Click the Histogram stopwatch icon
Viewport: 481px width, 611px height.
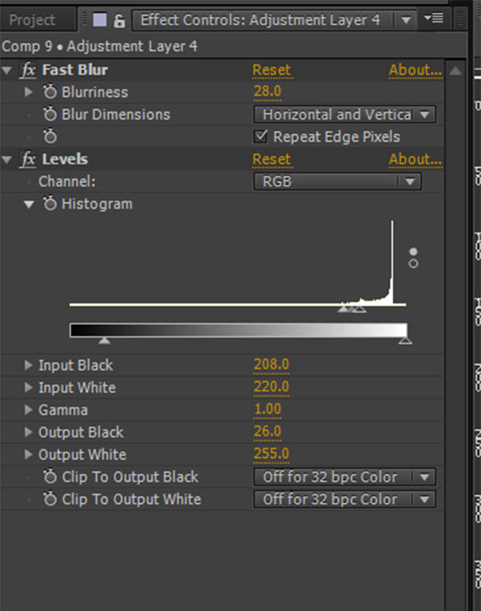tap(50, 204)
